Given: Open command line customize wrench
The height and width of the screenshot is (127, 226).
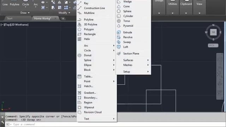Looking at the screenshot, I should pos(2,122).
